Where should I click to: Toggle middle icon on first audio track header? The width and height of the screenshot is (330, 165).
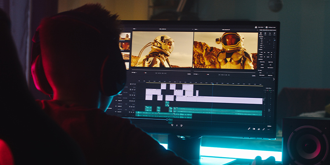tap(132, 101)
